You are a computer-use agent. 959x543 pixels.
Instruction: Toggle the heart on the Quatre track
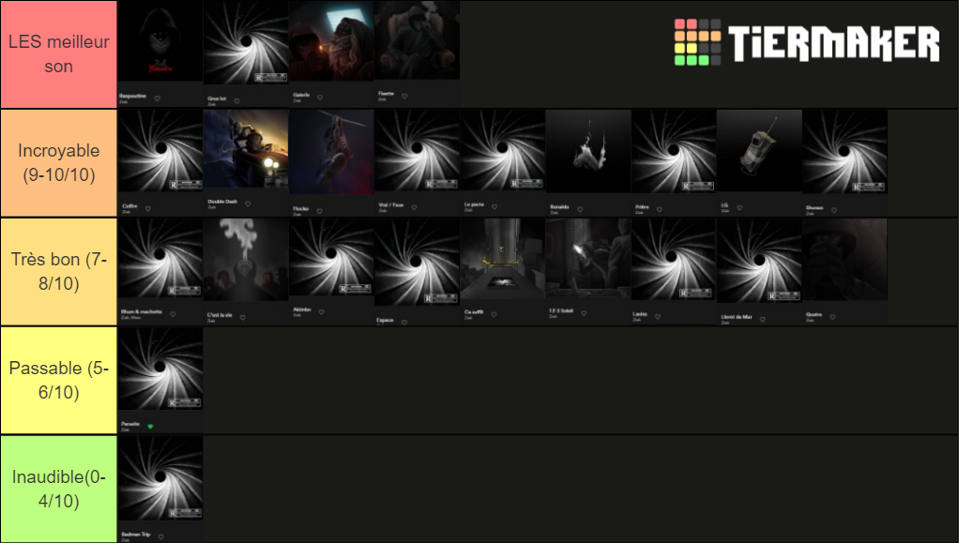[832, 317]
